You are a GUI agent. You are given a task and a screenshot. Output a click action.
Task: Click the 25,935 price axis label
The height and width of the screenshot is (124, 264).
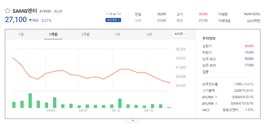pyautogui.click(x=181, y=86)
